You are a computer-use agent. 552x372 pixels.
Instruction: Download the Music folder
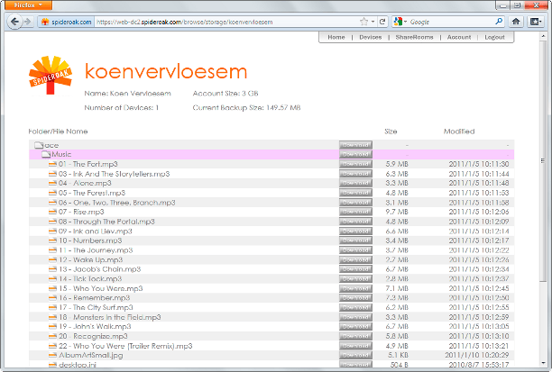click(355, 154)
